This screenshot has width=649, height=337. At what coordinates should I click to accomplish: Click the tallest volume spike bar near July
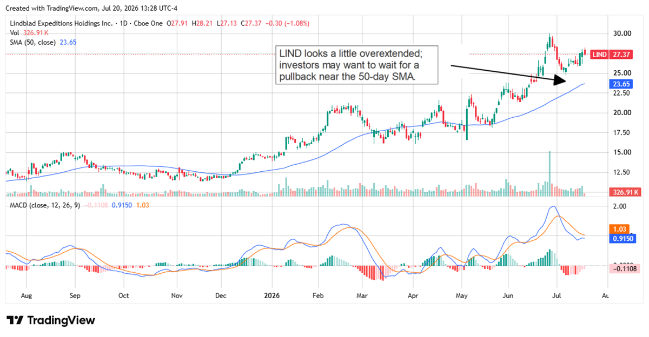tap(549, 173)
